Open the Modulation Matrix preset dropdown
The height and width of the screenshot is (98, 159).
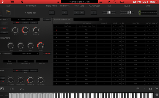point(86,19)
